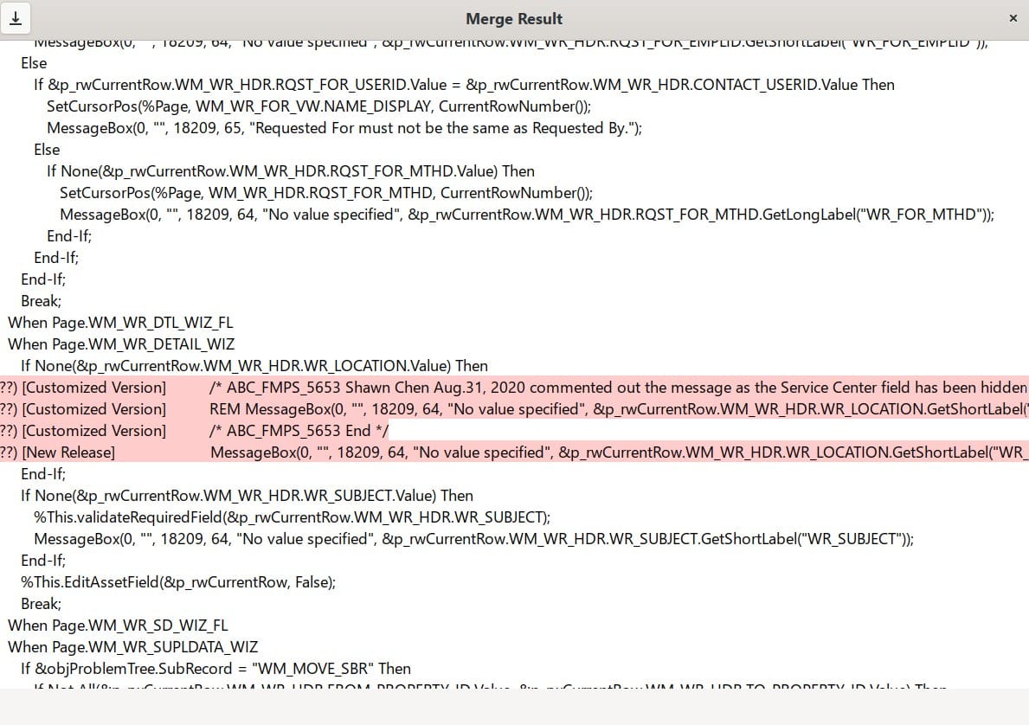The image size is (1029, 725).
Task: Click the save/download icon in the header
Action: click(16, 18)
